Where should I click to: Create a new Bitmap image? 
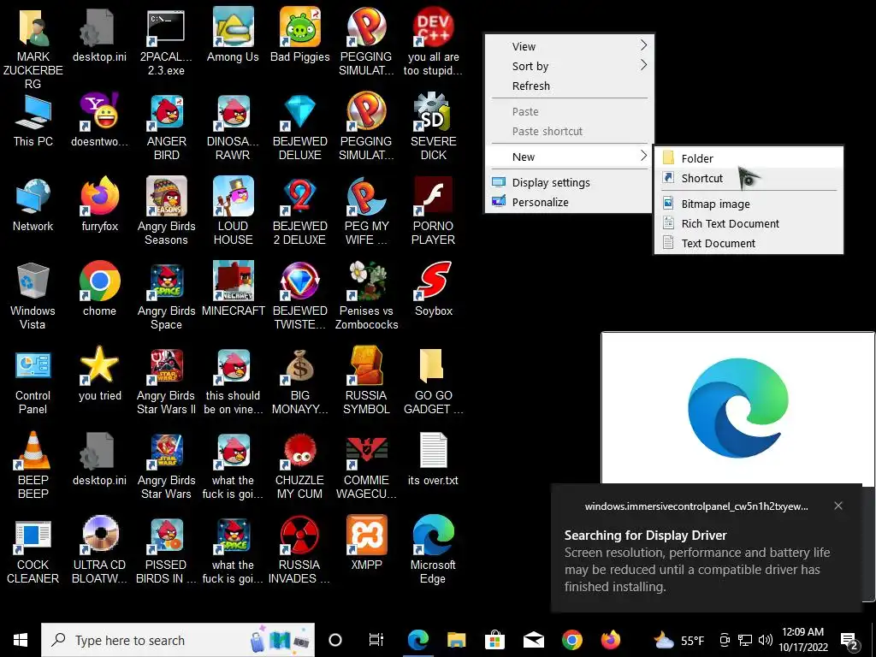(749, 204)
